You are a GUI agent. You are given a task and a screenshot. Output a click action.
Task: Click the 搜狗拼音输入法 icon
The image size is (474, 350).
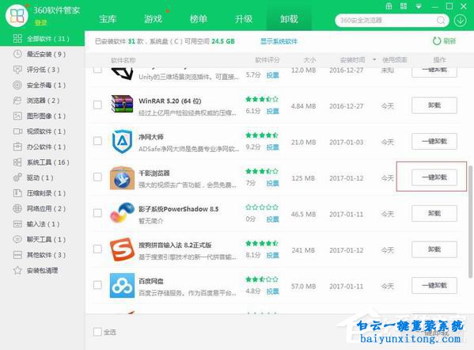click(122, 249)
